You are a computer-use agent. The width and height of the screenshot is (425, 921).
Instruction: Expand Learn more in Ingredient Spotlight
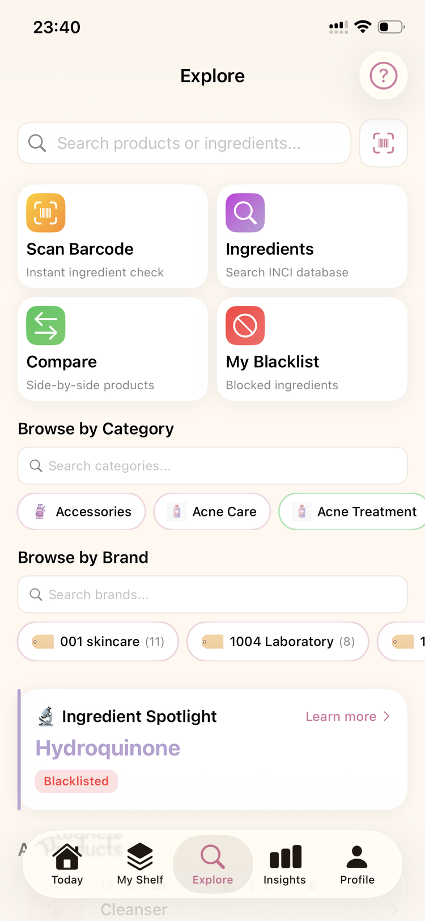tap(348, 716)
